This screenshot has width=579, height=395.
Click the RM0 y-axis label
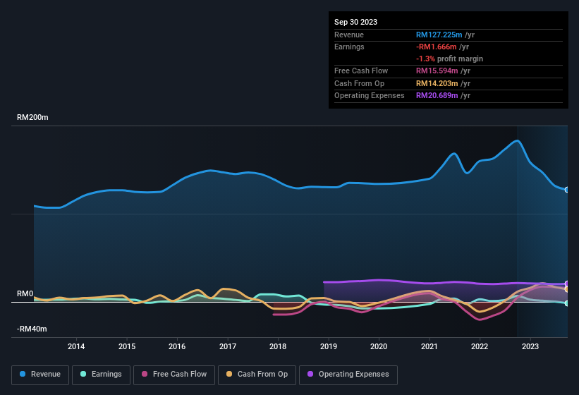(25, 294)
